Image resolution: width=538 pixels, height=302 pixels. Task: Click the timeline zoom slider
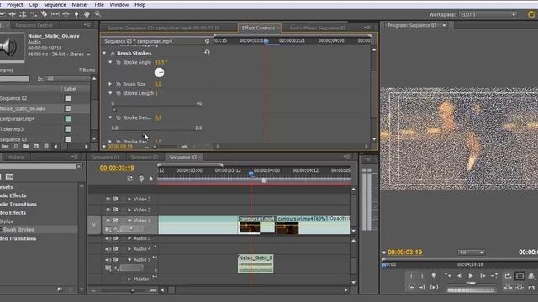click(133, 290)
